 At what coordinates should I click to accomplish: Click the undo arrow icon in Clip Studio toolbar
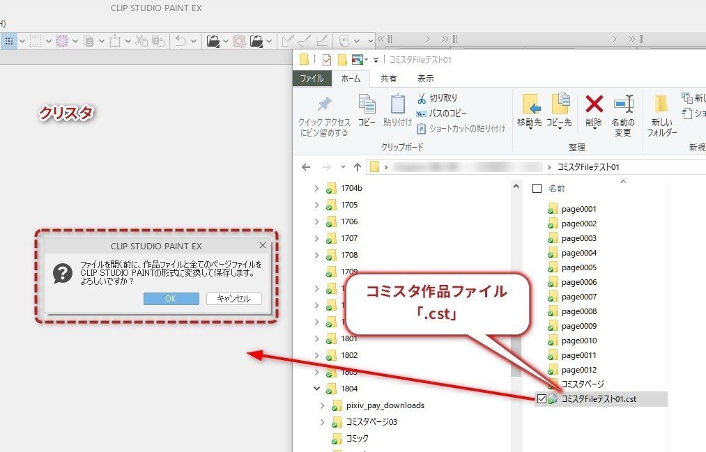[x=181, y=41]
